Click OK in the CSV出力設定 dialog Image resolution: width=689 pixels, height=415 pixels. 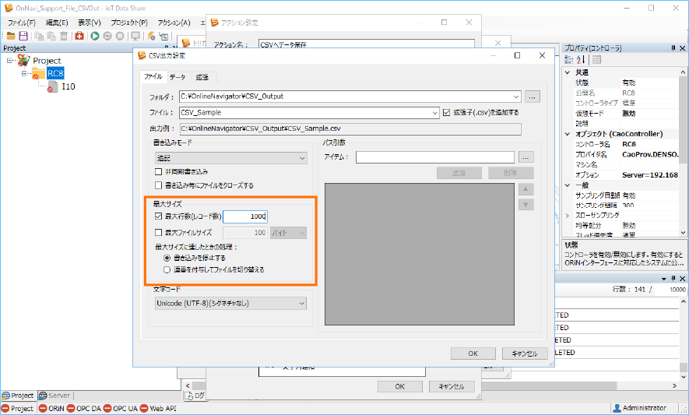coord(473,353)
